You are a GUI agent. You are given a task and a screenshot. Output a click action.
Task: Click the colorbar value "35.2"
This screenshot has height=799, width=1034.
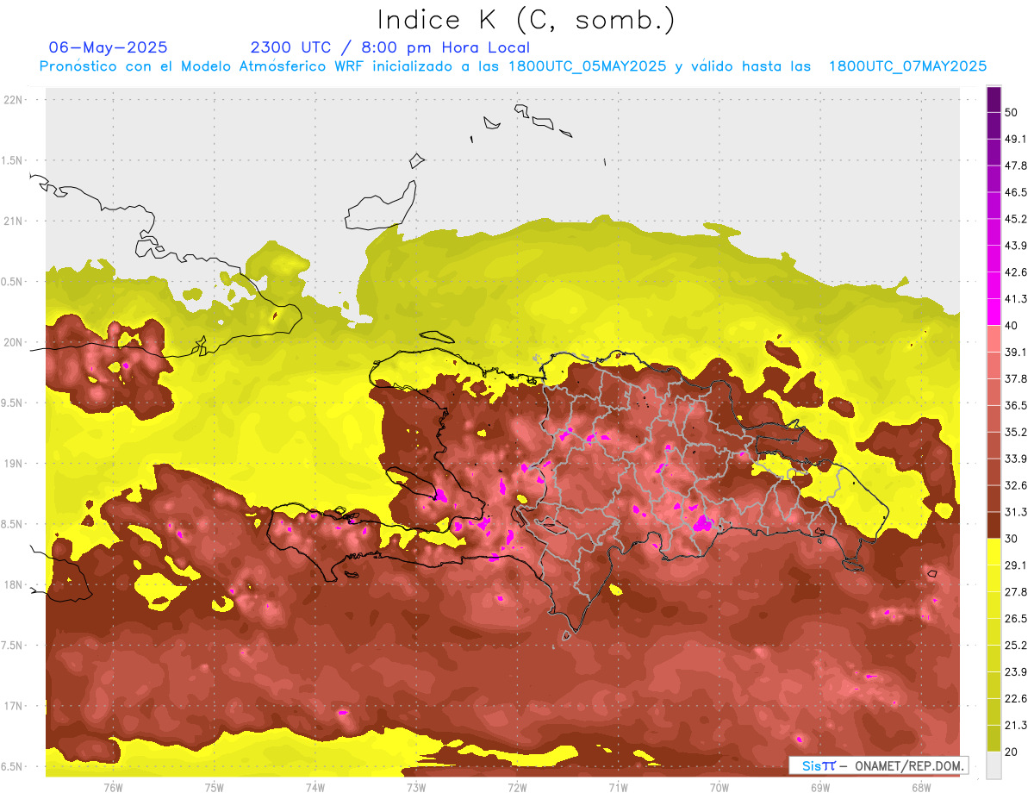point(1015,432)
